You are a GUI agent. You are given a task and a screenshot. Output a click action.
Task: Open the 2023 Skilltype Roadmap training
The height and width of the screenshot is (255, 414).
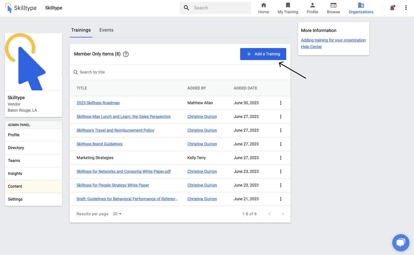pos(98,103)
